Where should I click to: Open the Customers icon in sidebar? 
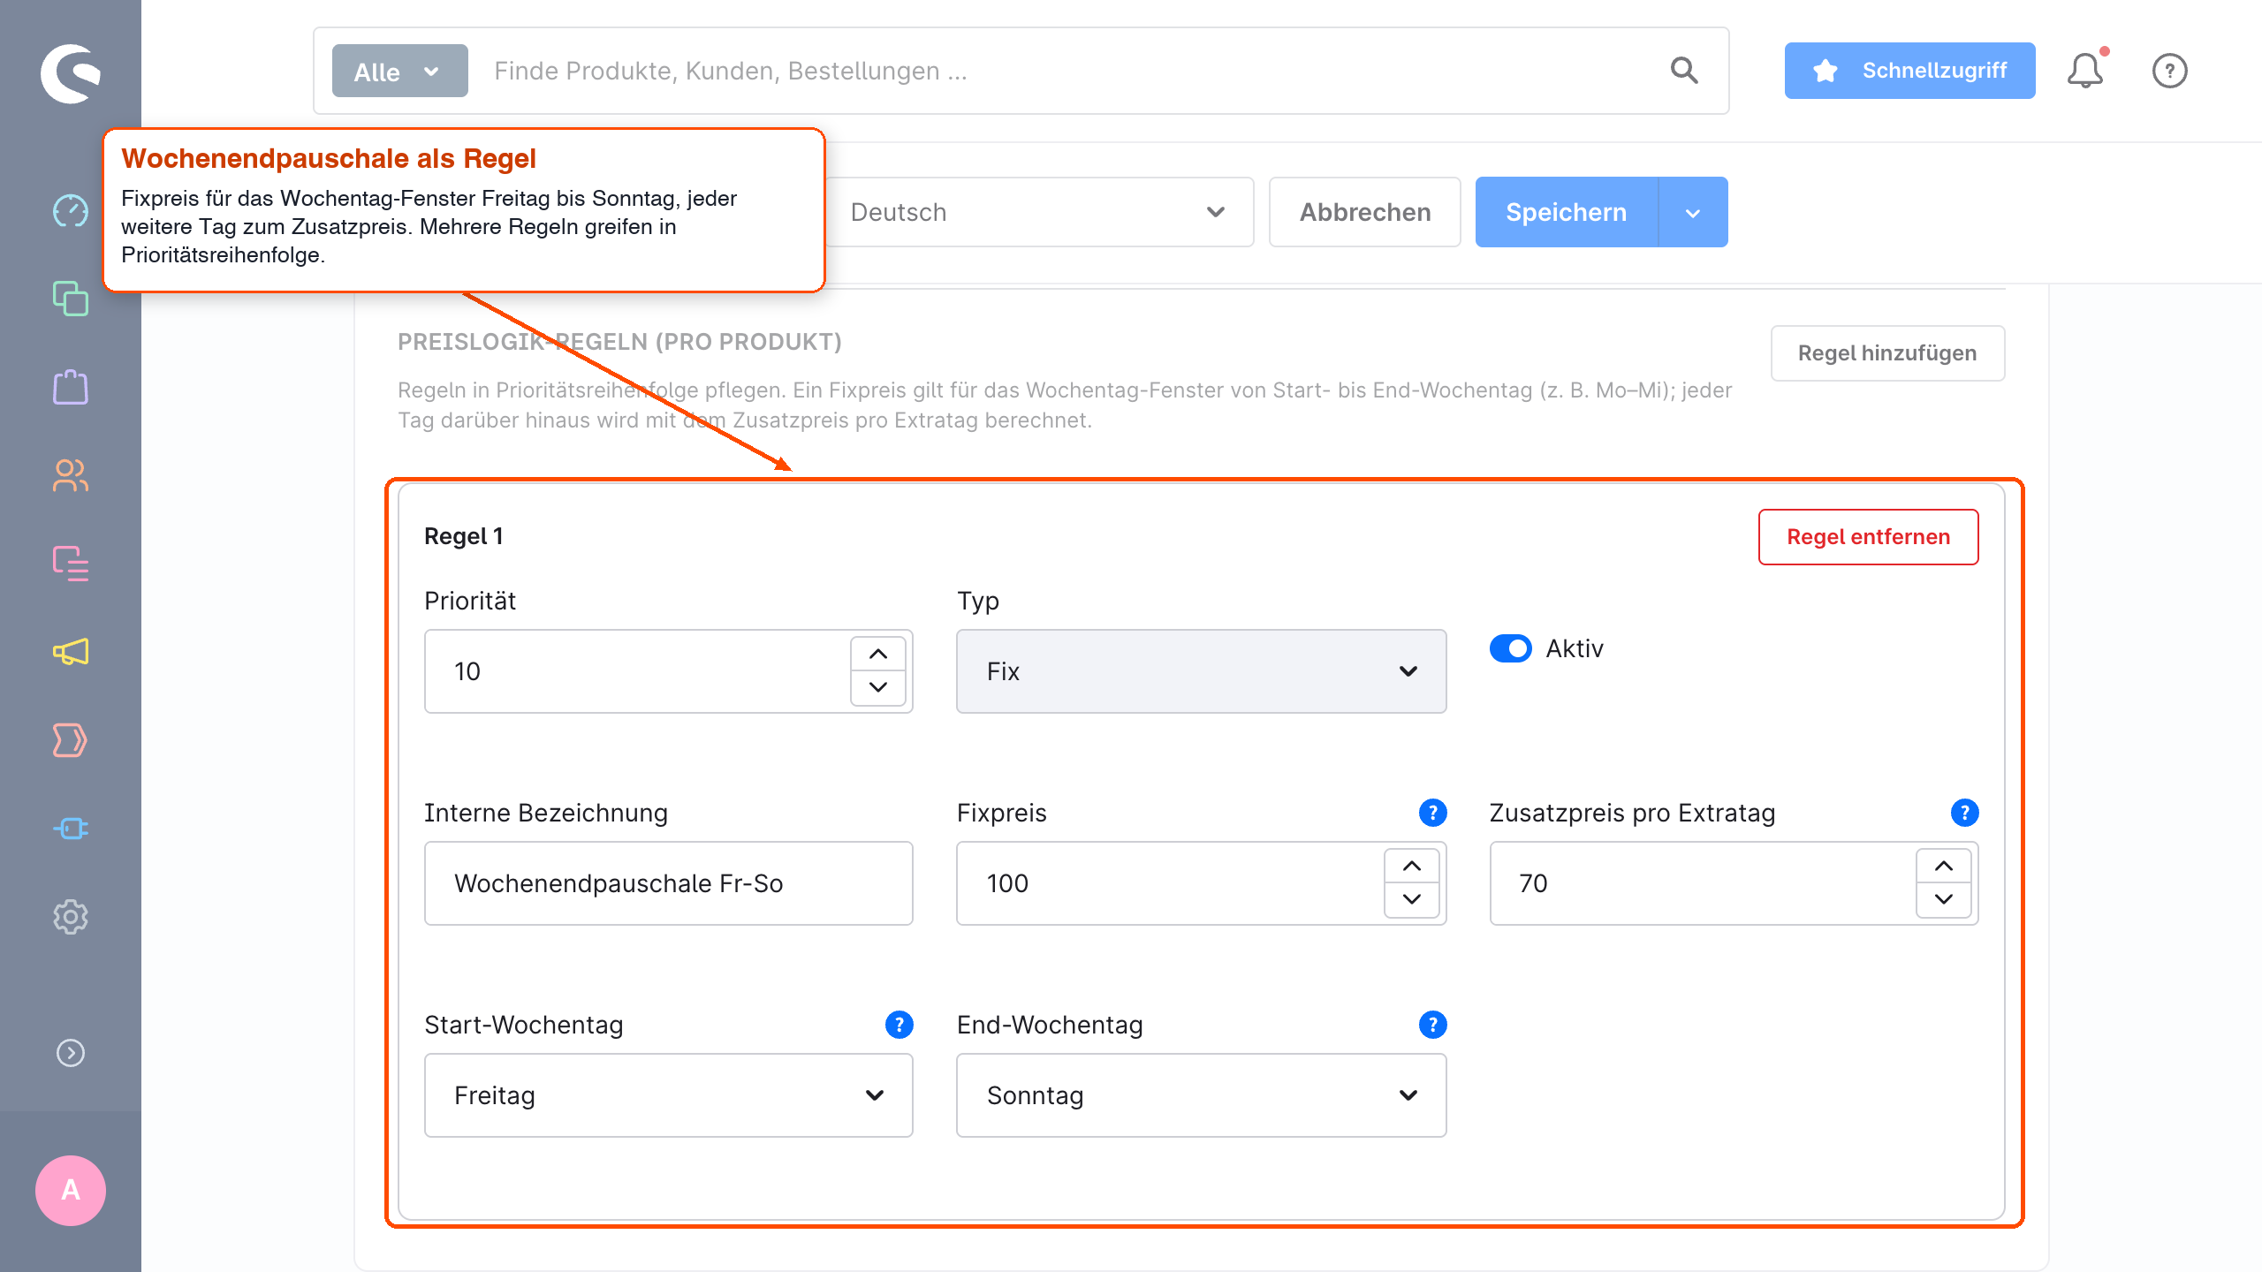pyautogui.click(x=71, y=475)
